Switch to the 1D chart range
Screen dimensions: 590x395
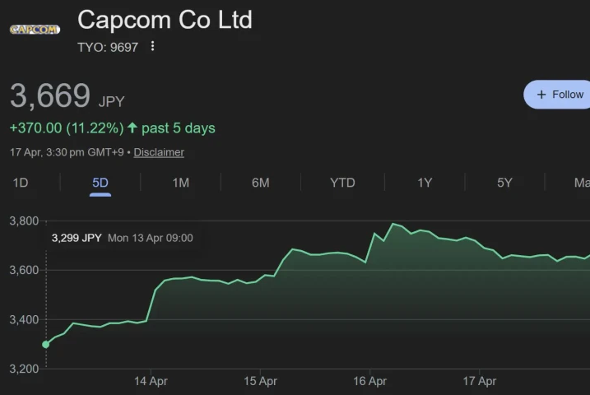(21, 183)
